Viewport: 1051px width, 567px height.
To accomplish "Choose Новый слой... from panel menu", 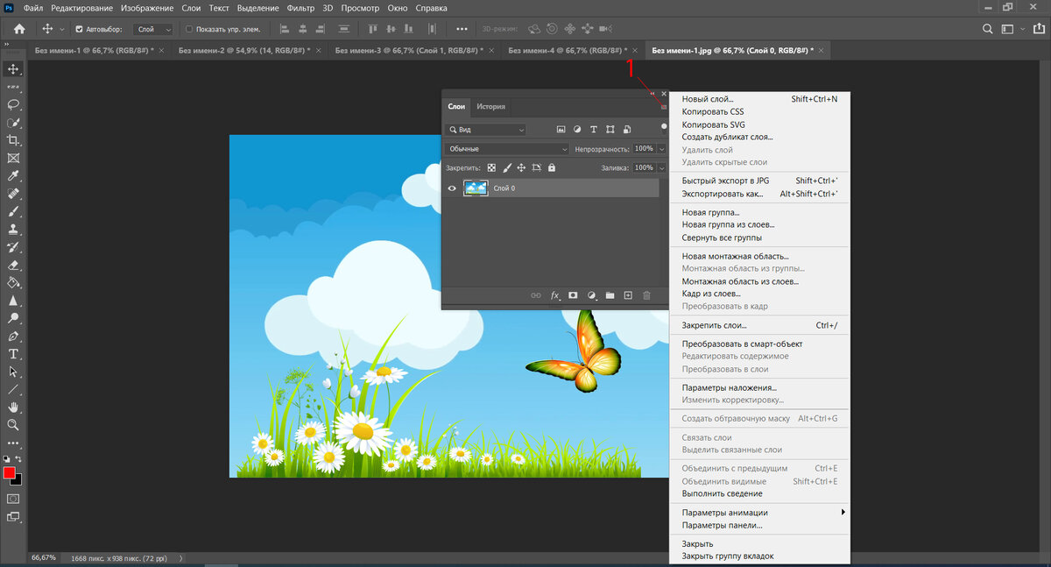I will 708,99.
